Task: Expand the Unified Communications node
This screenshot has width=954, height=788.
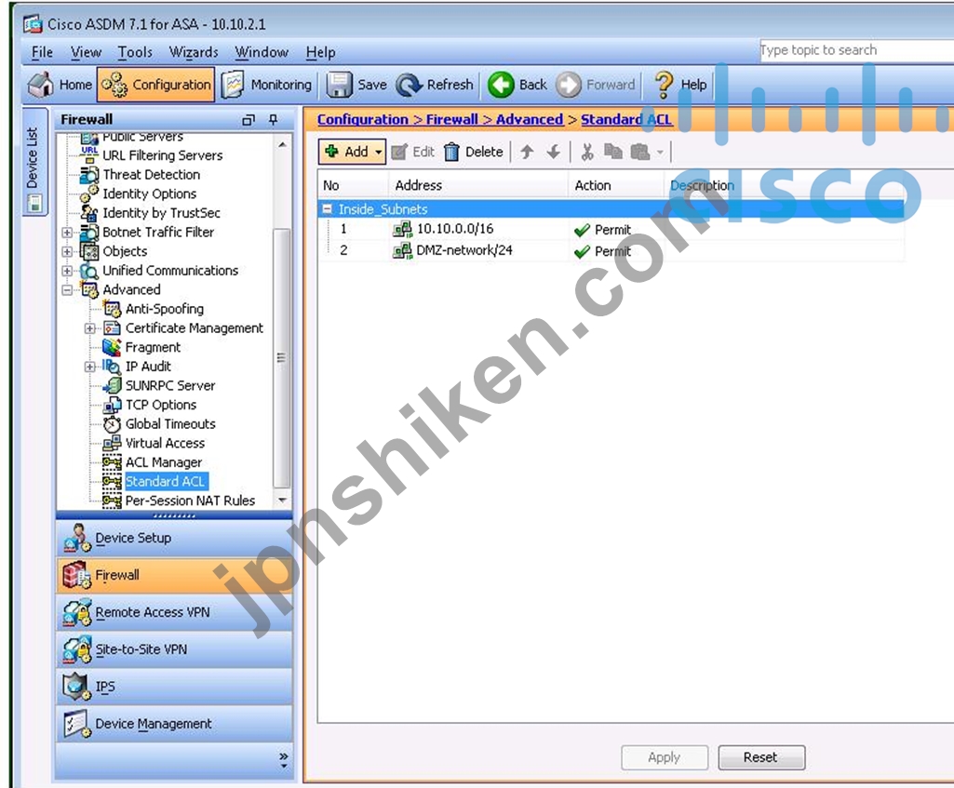Action: click(67, 271)
